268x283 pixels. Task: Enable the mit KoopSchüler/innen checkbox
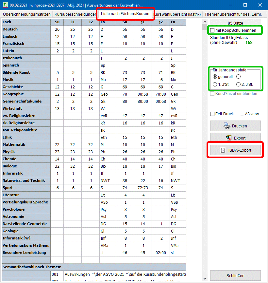(213, 30)
